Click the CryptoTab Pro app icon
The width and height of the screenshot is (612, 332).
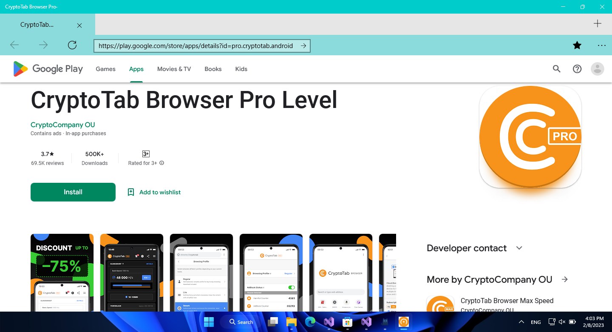[x=530, y=137]
